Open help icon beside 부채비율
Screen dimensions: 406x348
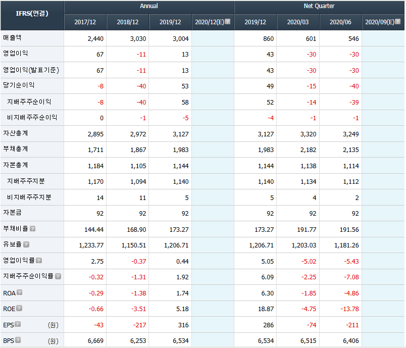[33, 229]
